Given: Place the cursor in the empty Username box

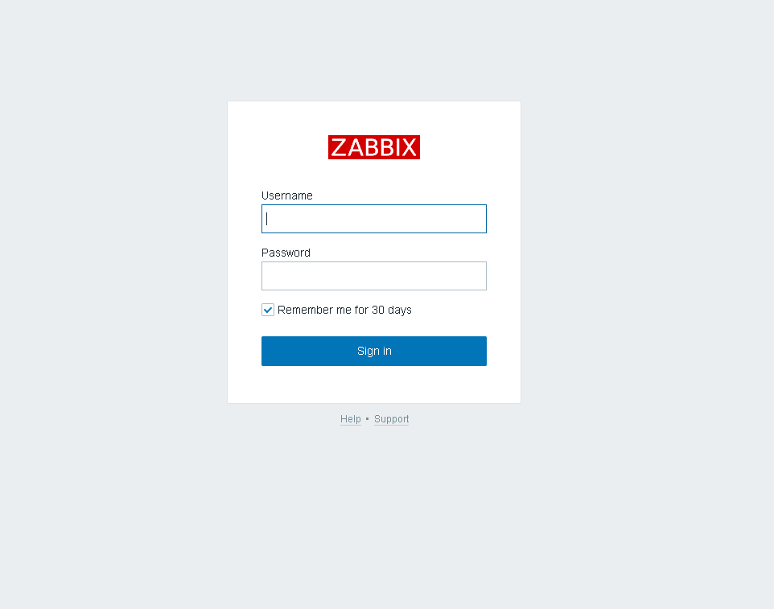Looking at the screenshot, I should [x=373, y=219].
